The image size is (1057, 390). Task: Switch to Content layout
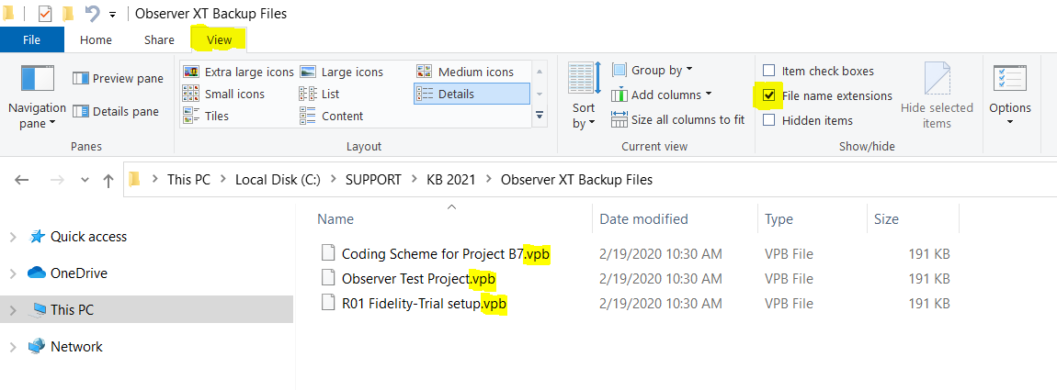tap(331, 116)
